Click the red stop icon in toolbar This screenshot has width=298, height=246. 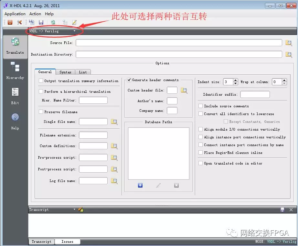pos(10,22)
